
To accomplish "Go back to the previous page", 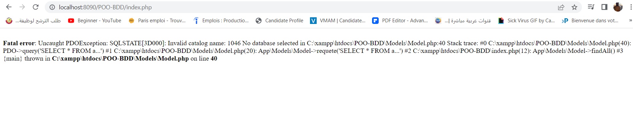I will click(9, 7).
